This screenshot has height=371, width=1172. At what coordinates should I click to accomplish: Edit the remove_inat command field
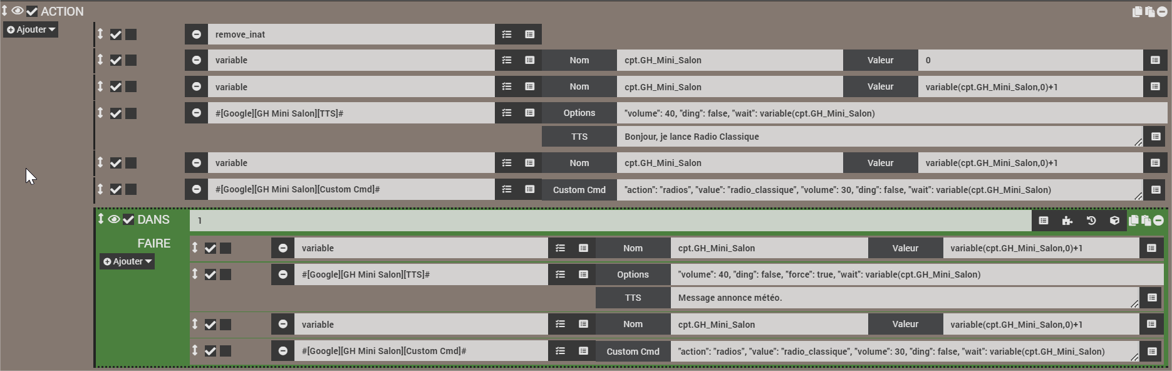tap(351, 34)
